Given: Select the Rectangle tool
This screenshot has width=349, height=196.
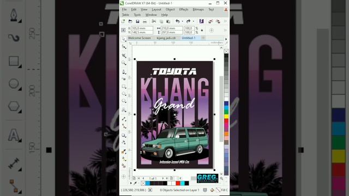Looking at the screenshot, I should [x=124, y=86].
